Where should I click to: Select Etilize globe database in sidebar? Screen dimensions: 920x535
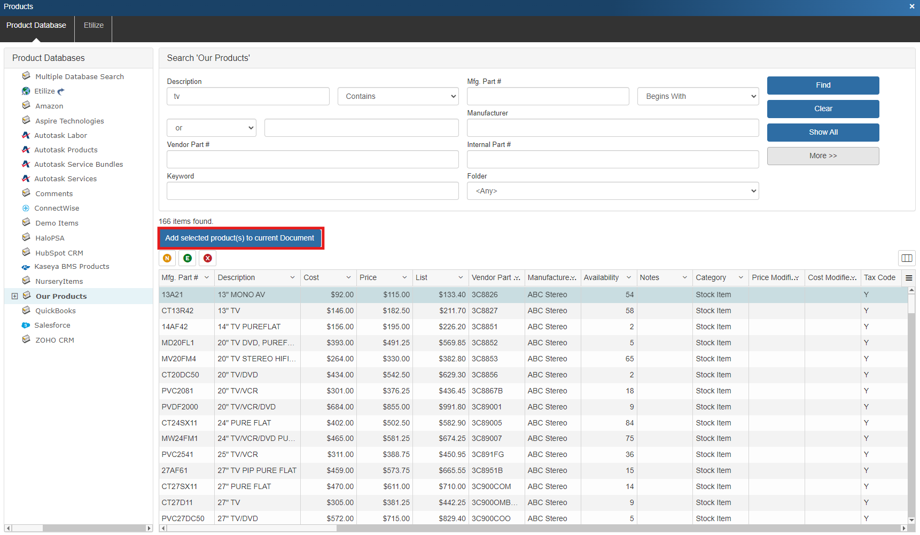point(44,91)
